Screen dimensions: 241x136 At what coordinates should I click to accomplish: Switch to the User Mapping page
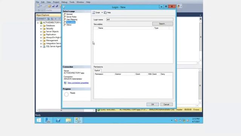click(72, 19)
